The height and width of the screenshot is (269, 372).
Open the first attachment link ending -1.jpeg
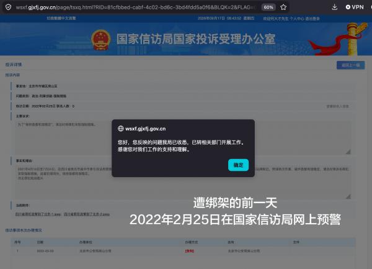pos(38,214)
